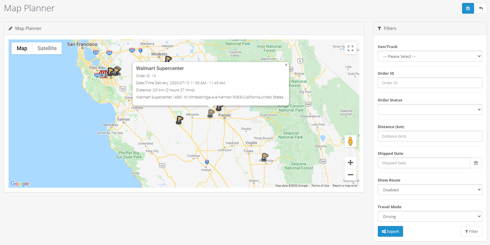Click the Google logo on the map

click(20, 184)
